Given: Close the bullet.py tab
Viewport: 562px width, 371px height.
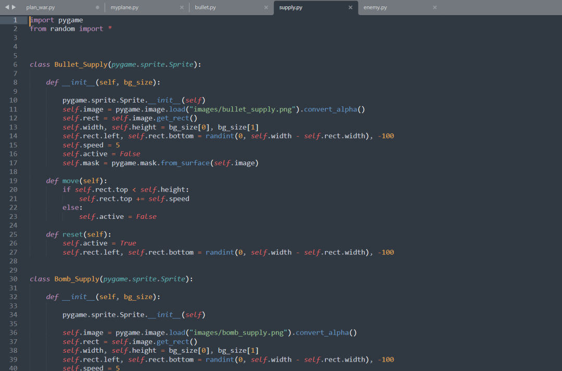Looking at the screenshot, I should [265, 7].
